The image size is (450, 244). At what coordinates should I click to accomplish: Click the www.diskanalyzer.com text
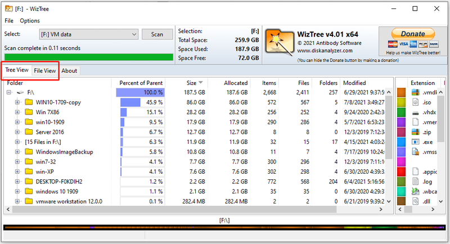click(x=325, y=51)
